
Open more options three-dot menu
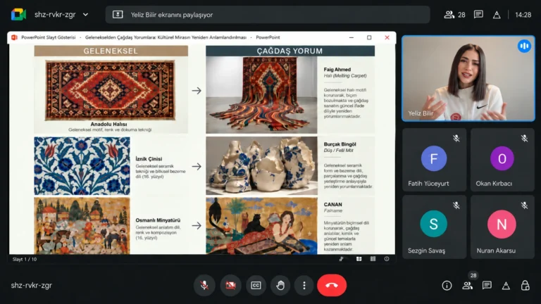tap(304, 286)
